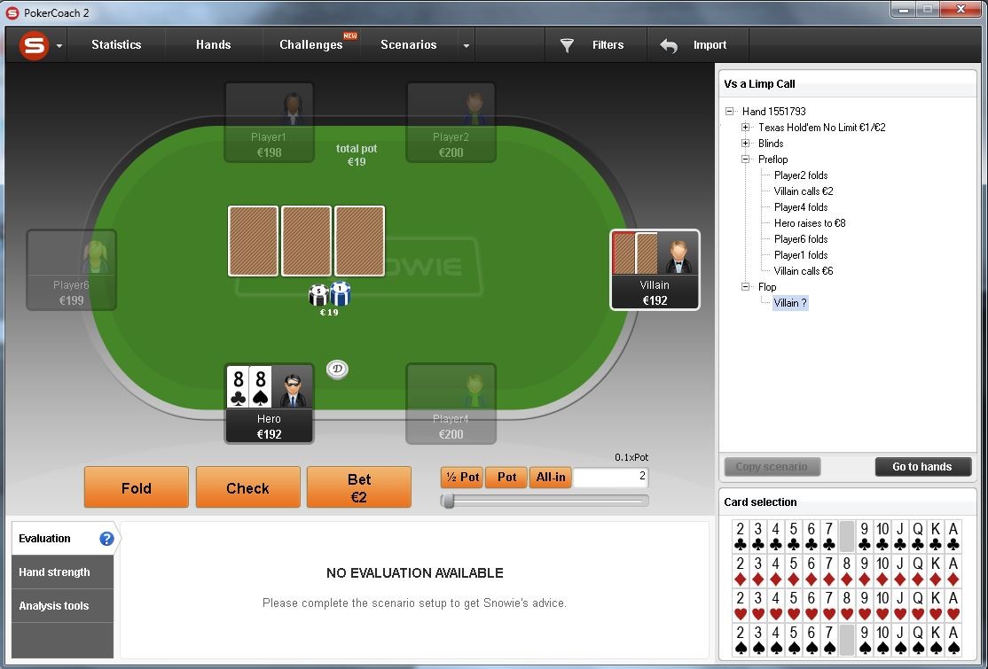Open the Filters funnel icon
The image size is (988, 669).
(567, 44)
